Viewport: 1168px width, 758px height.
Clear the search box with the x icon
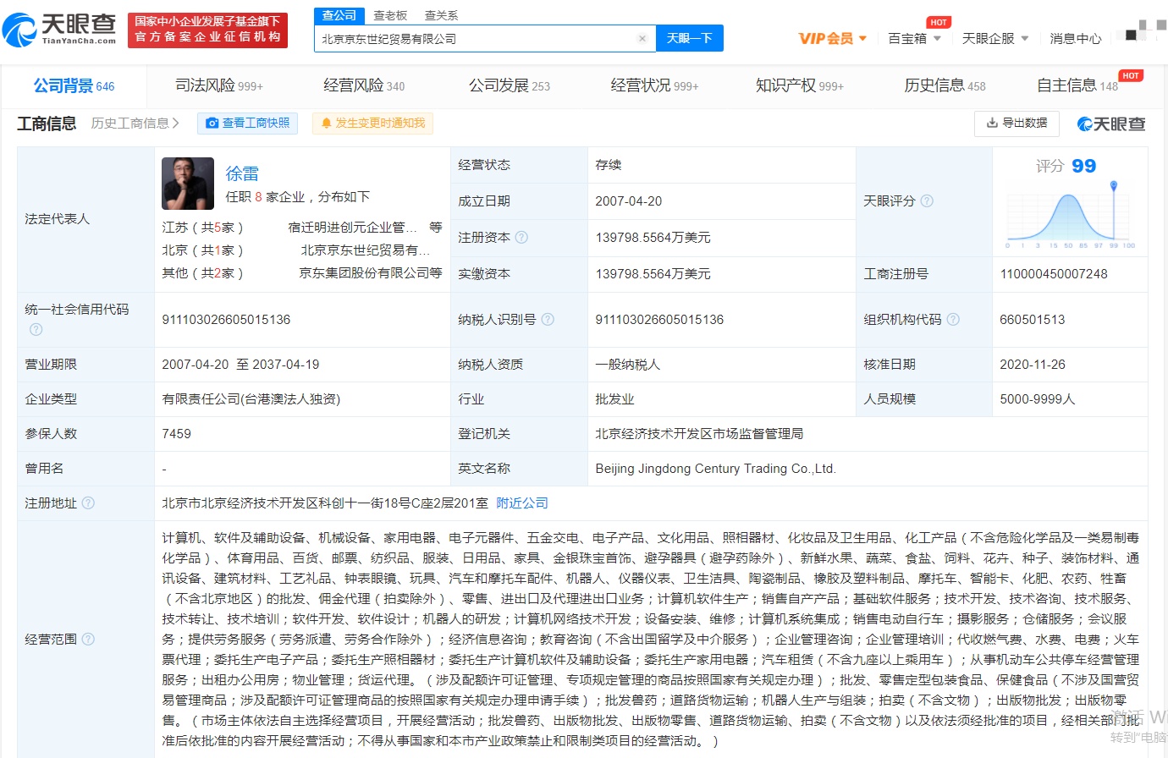click(642, 39)
